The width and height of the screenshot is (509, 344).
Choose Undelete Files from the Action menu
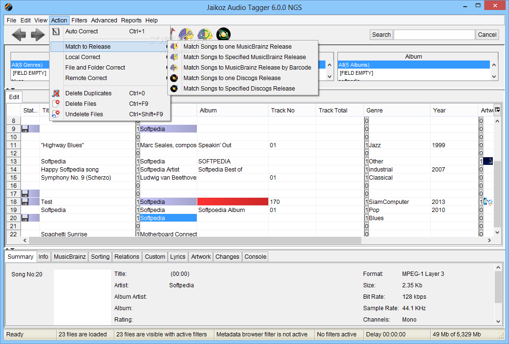tap(110, 114)
